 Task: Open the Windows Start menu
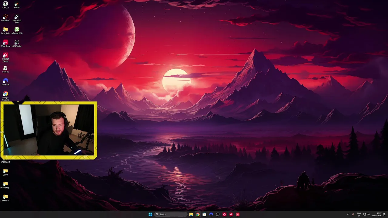(x=150, y=214)
